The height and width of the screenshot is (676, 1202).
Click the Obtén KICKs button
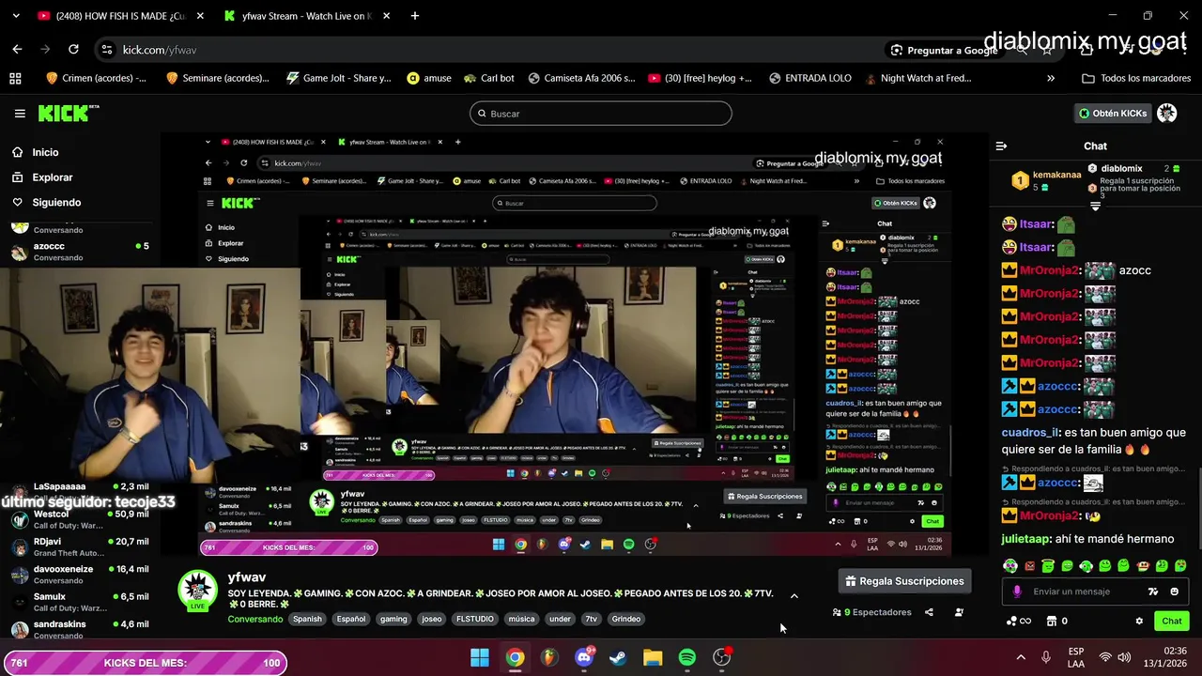pyautogui.click(x=1113, y=114)
